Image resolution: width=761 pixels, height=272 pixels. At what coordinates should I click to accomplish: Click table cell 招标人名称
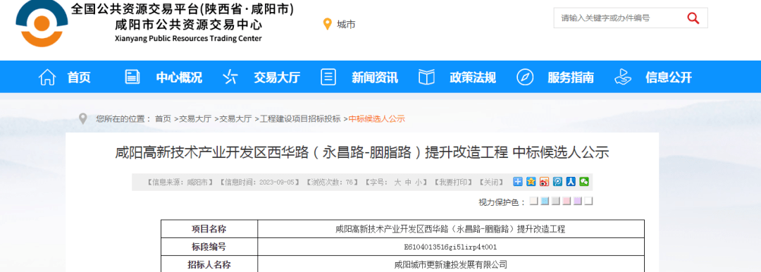(209, 265)
